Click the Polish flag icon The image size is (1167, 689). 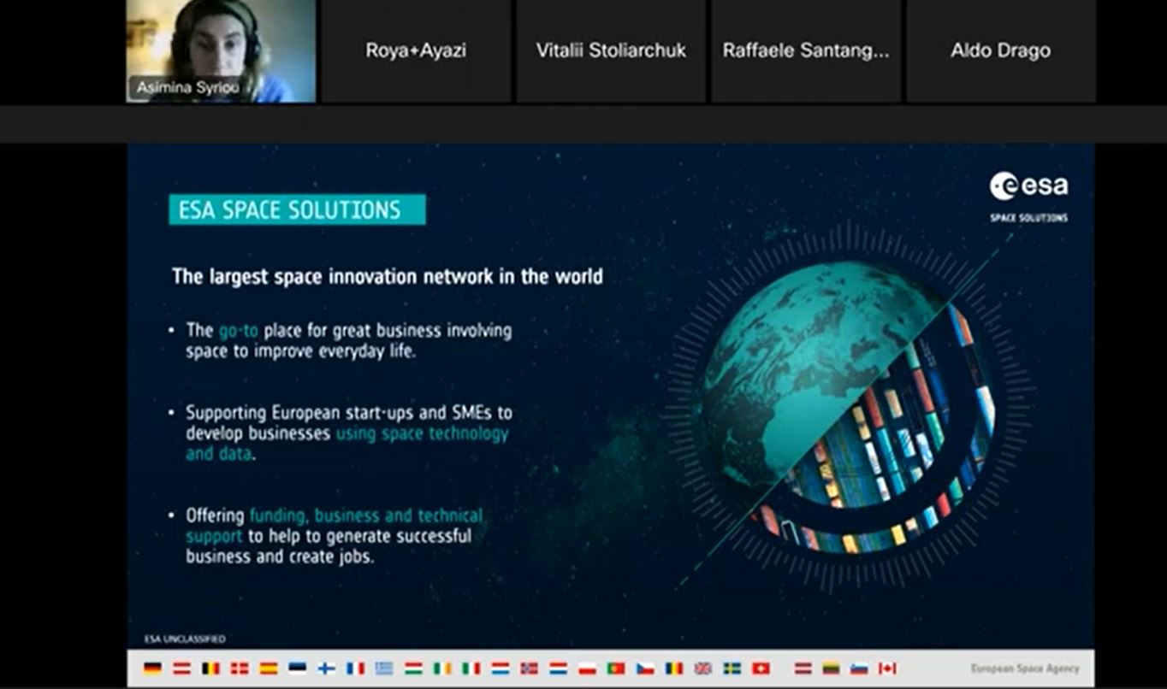pyautogui.click(x=587, y=668)
